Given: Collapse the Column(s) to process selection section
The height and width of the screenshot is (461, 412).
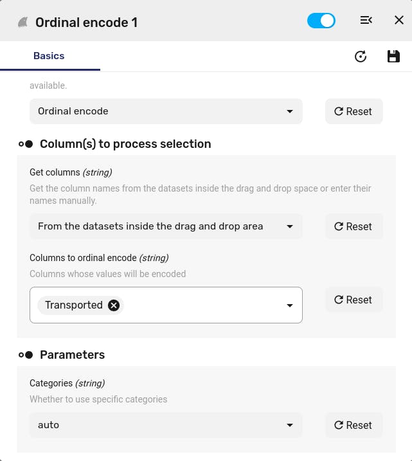Looking at the screenshot, I should [26, 144].
